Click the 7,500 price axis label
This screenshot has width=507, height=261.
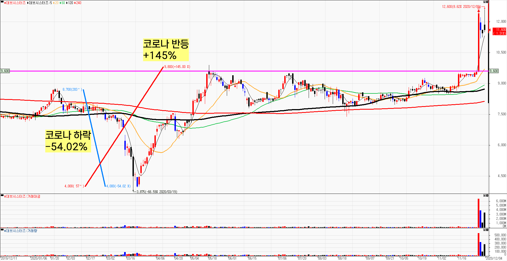click(x=502, y=114)
